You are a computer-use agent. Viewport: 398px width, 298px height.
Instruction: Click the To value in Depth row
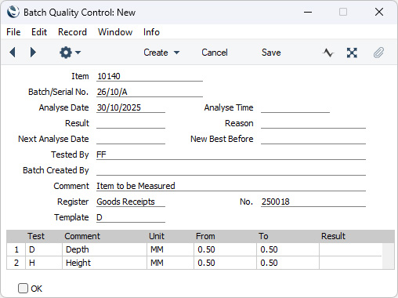288,249
